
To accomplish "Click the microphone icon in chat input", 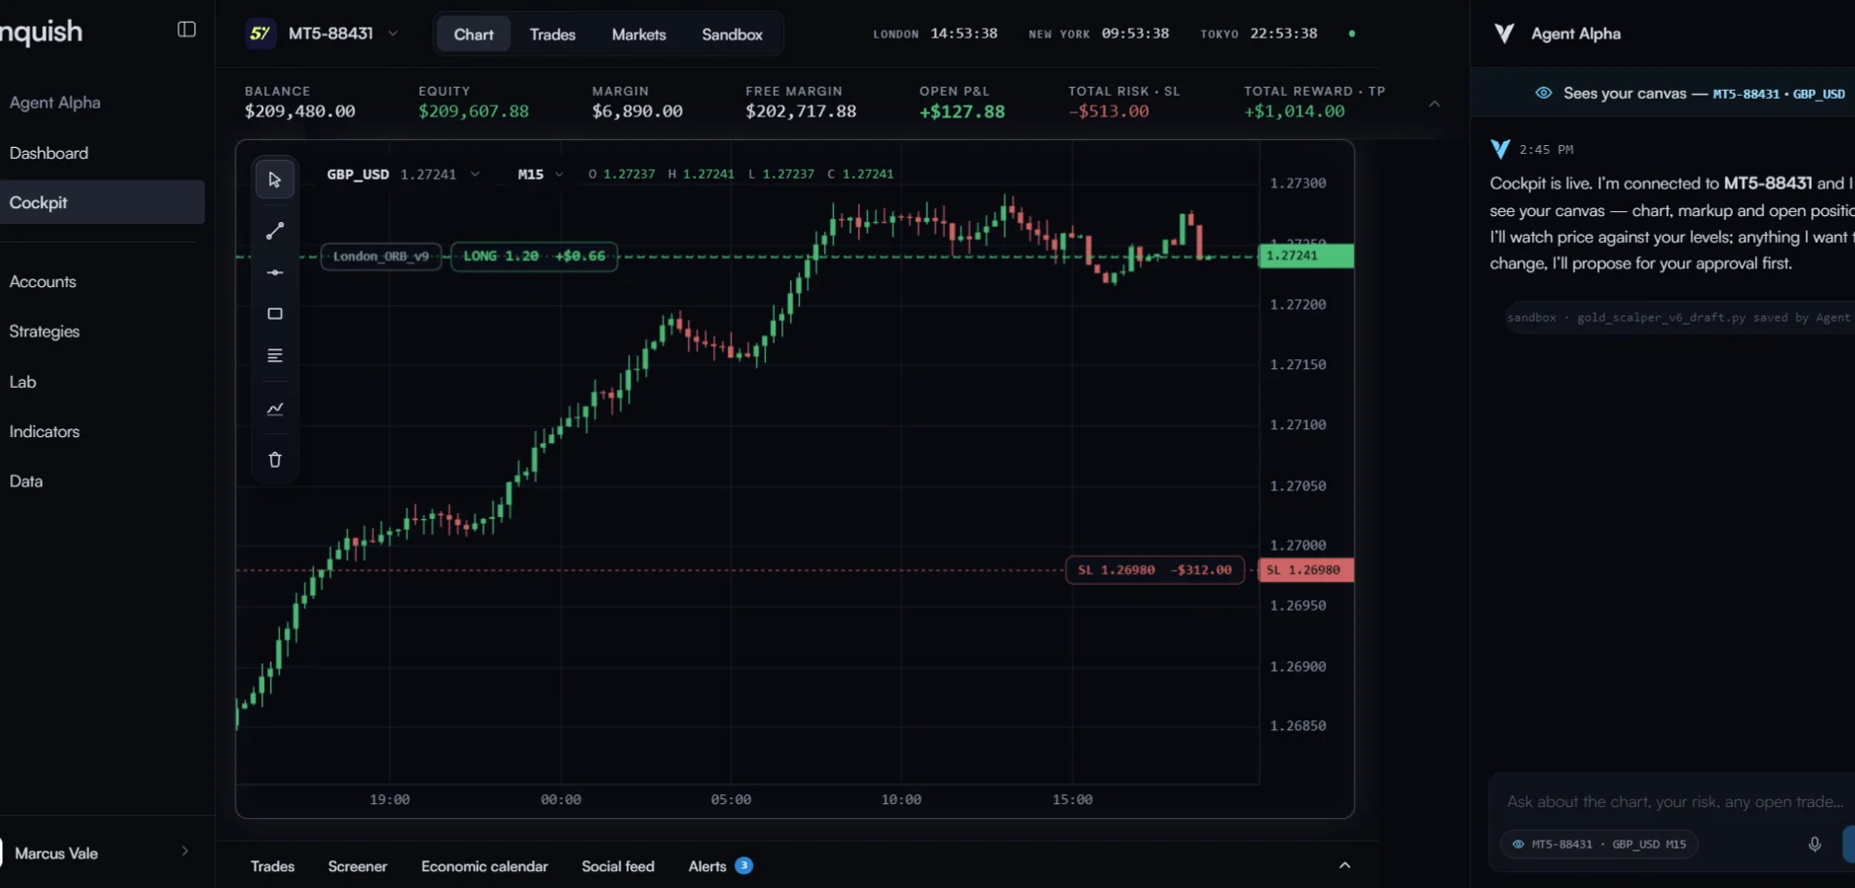I will (1815, 844).
